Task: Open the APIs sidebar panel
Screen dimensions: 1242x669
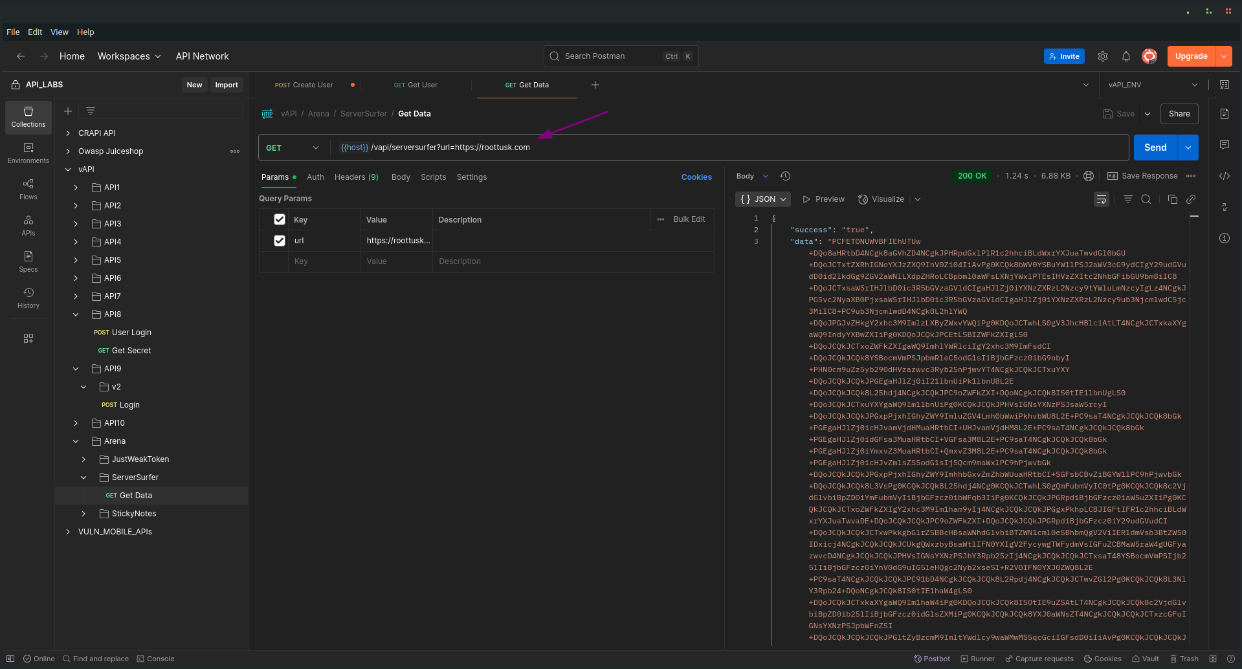Action: tap(28, 226)
